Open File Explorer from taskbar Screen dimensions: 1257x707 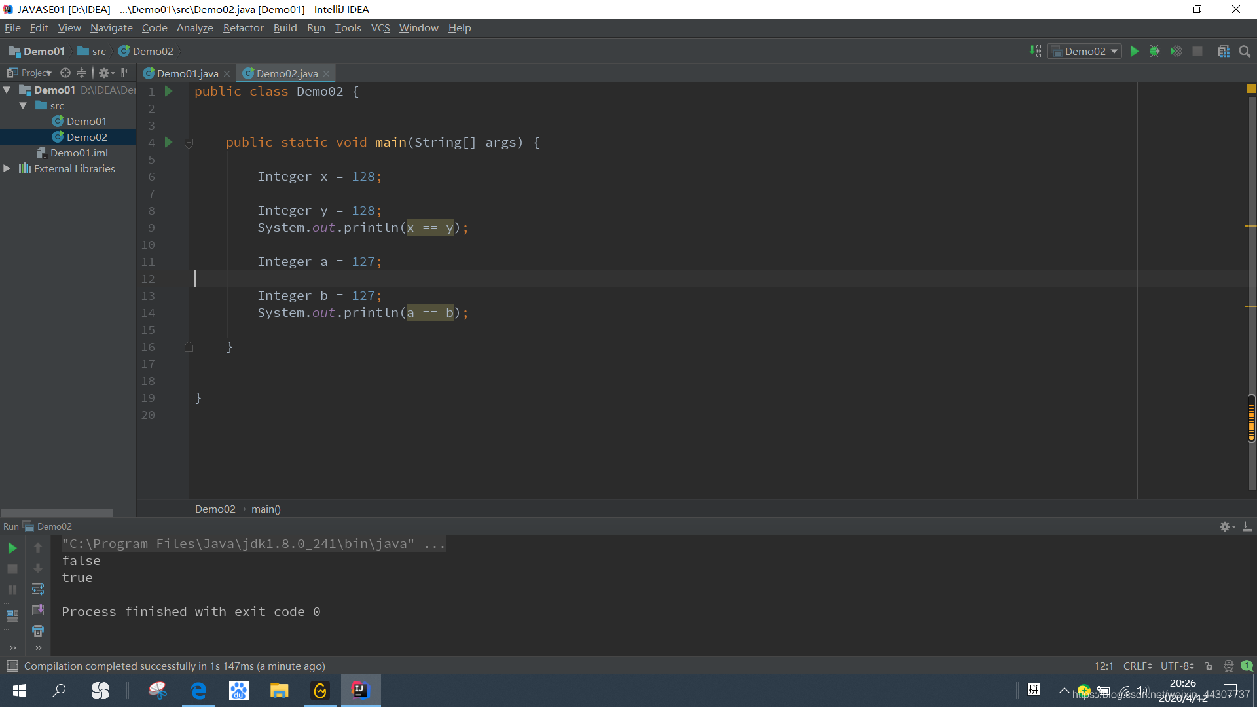point(280,691)
